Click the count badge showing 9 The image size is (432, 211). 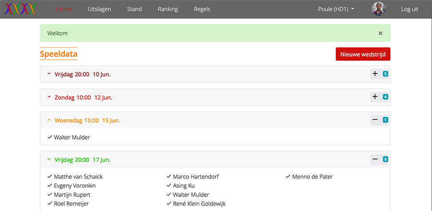[x=385, y=159]
